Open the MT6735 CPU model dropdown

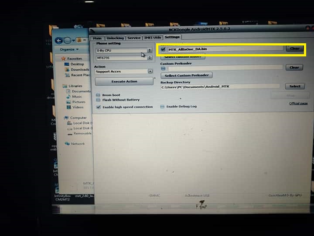click(x=124, y=58)
